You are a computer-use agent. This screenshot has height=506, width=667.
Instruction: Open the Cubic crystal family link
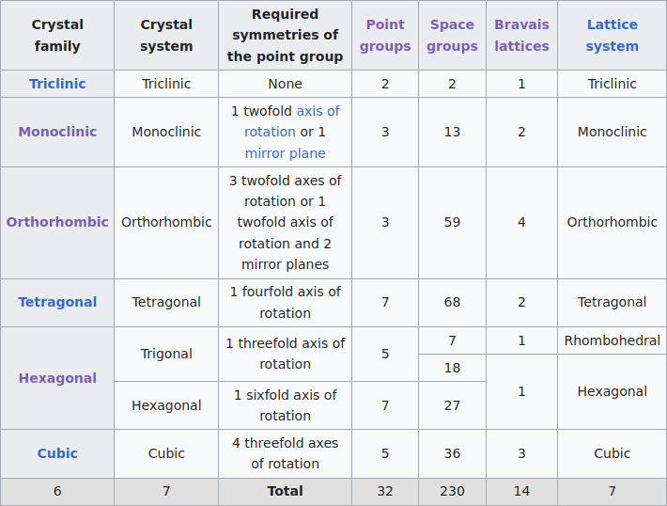57,453
